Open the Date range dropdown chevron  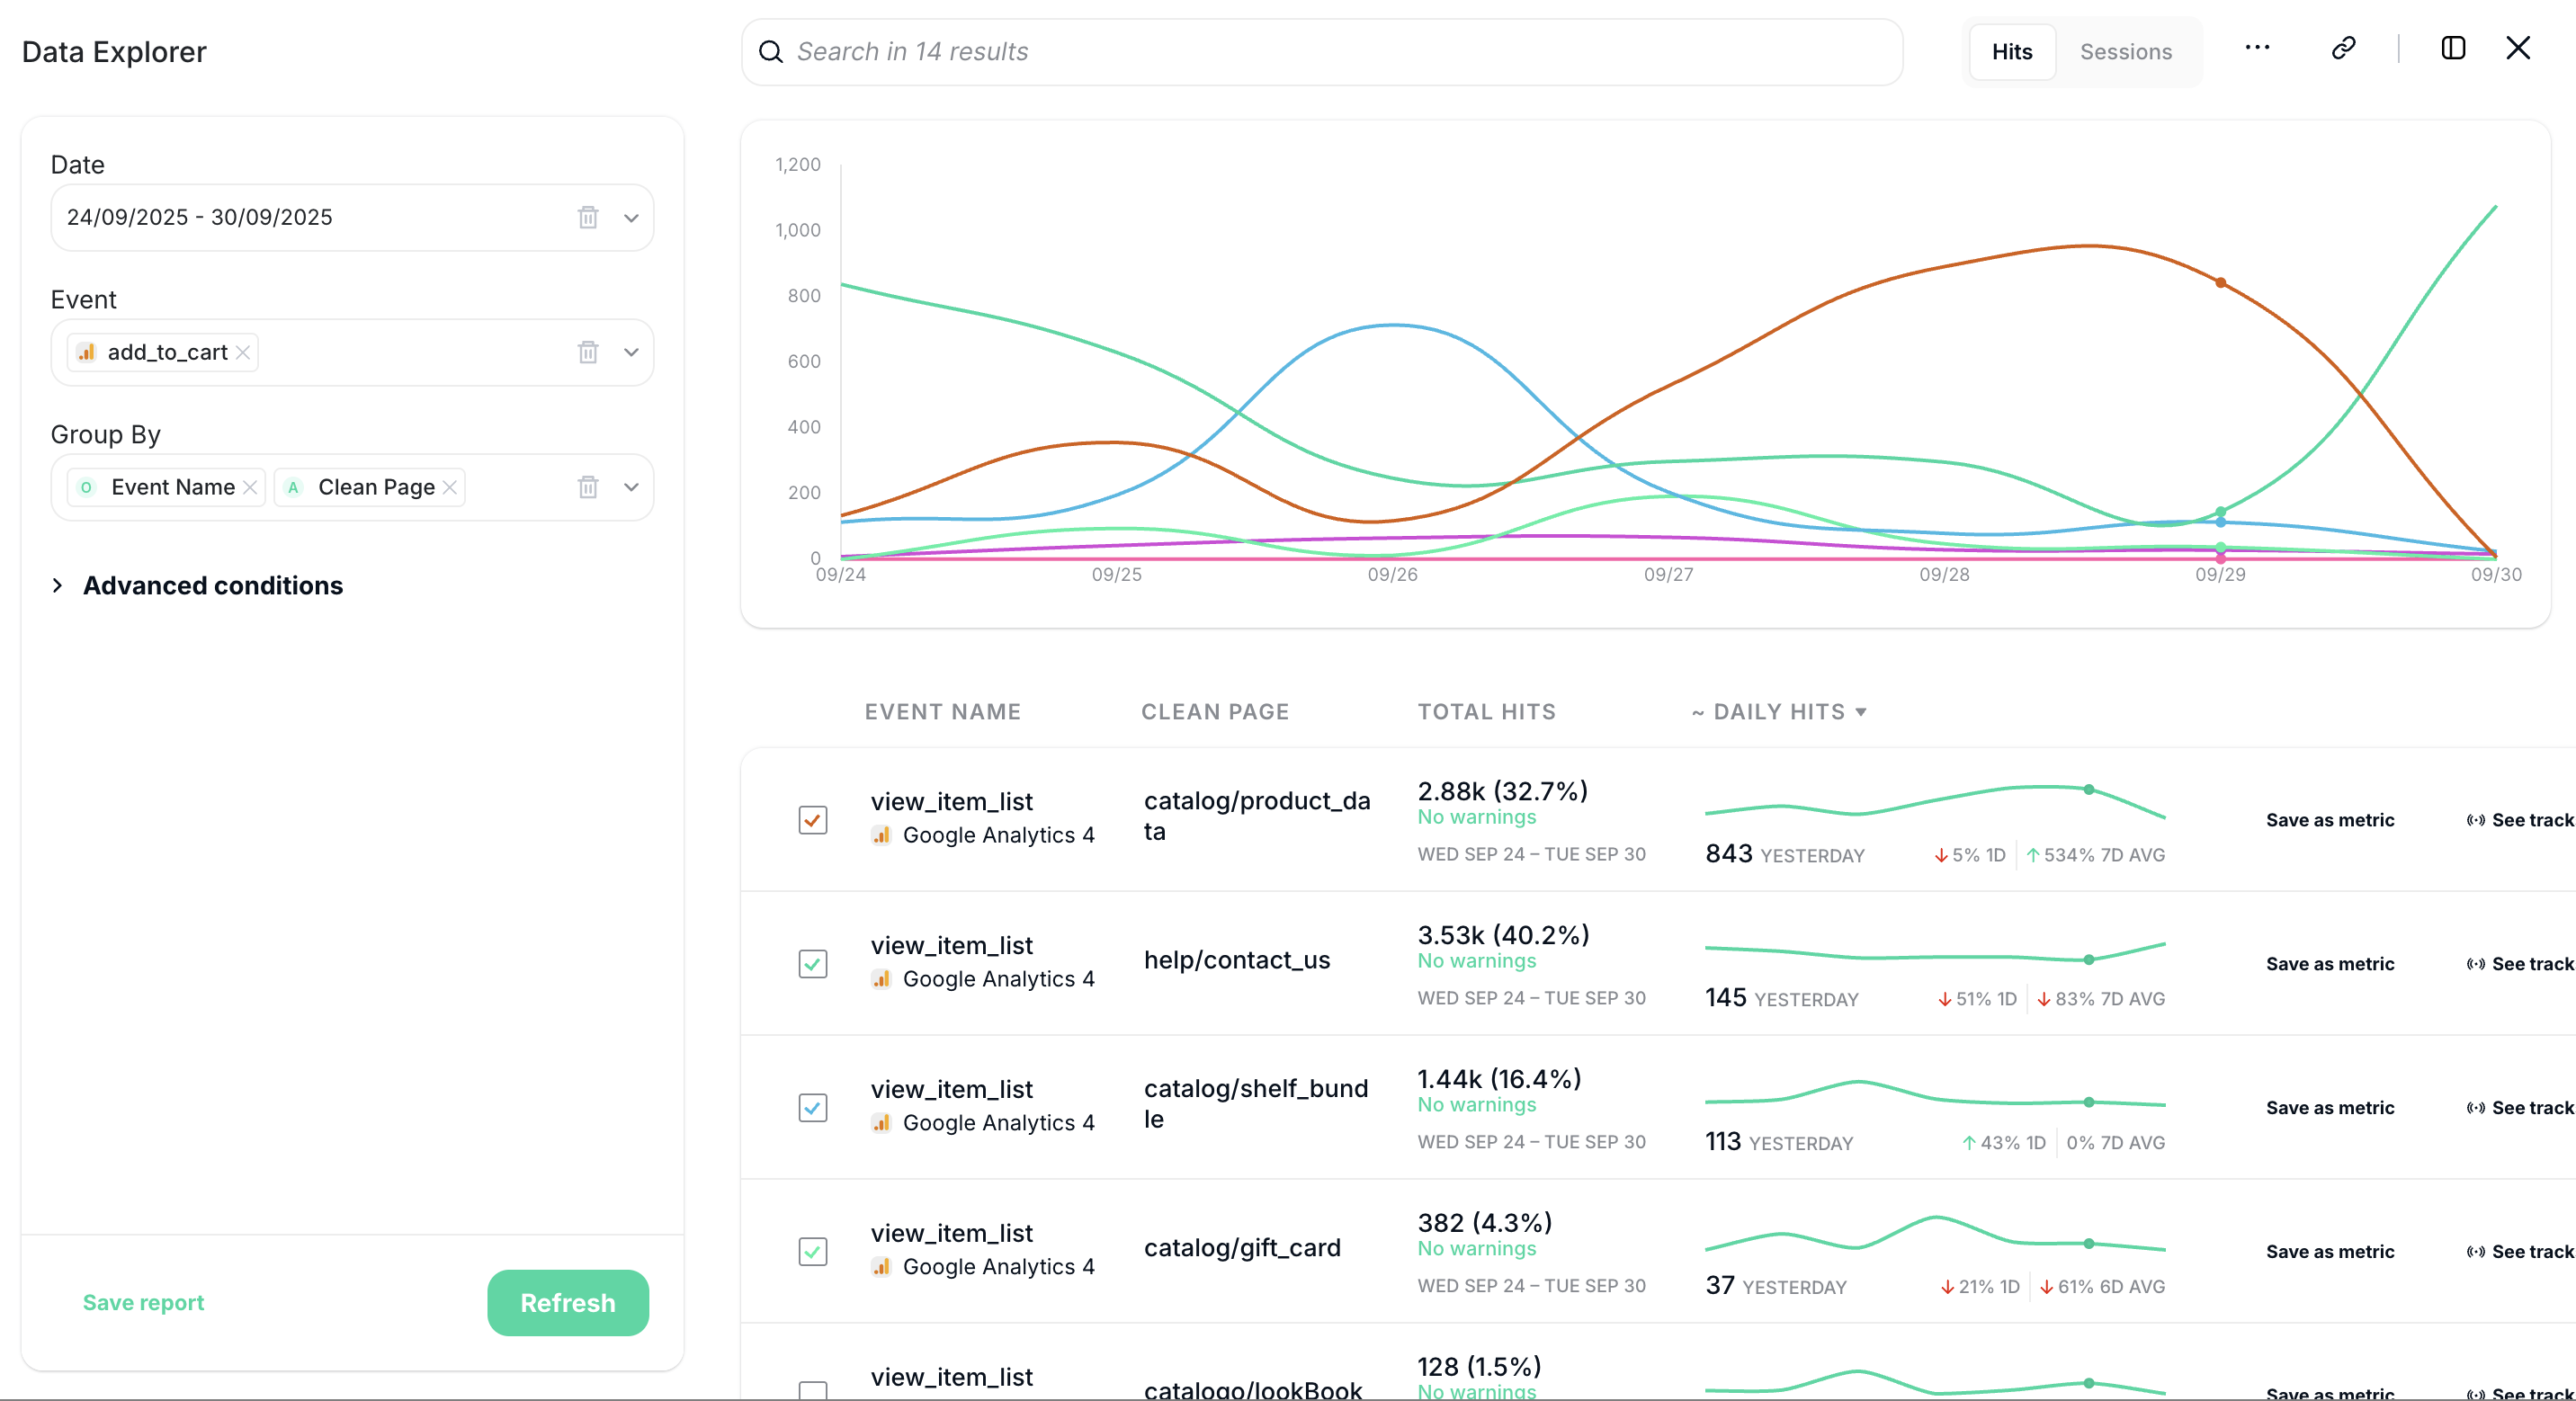coord(631,217)
